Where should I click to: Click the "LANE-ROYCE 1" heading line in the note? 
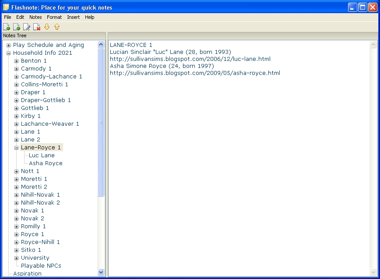pyautogui.click(x=131, y=45)
